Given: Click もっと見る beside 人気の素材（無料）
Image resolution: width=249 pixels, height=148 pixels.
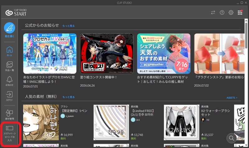Looking at the screenshot, I should click(x=68, y=97).
